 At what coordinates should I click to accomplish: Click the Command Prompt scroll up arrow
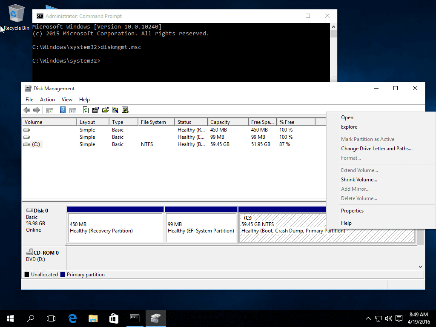coord(333,27)
